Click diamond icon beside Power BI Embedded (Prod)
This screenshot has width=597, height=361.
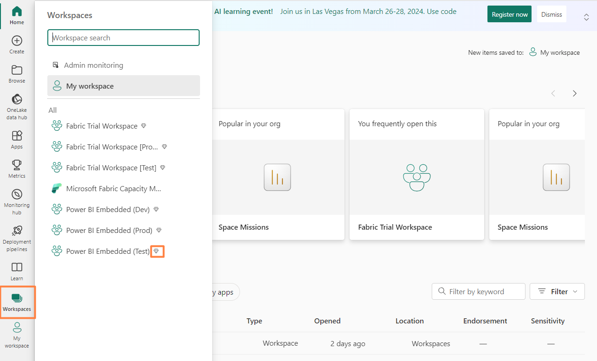(159, 230)
